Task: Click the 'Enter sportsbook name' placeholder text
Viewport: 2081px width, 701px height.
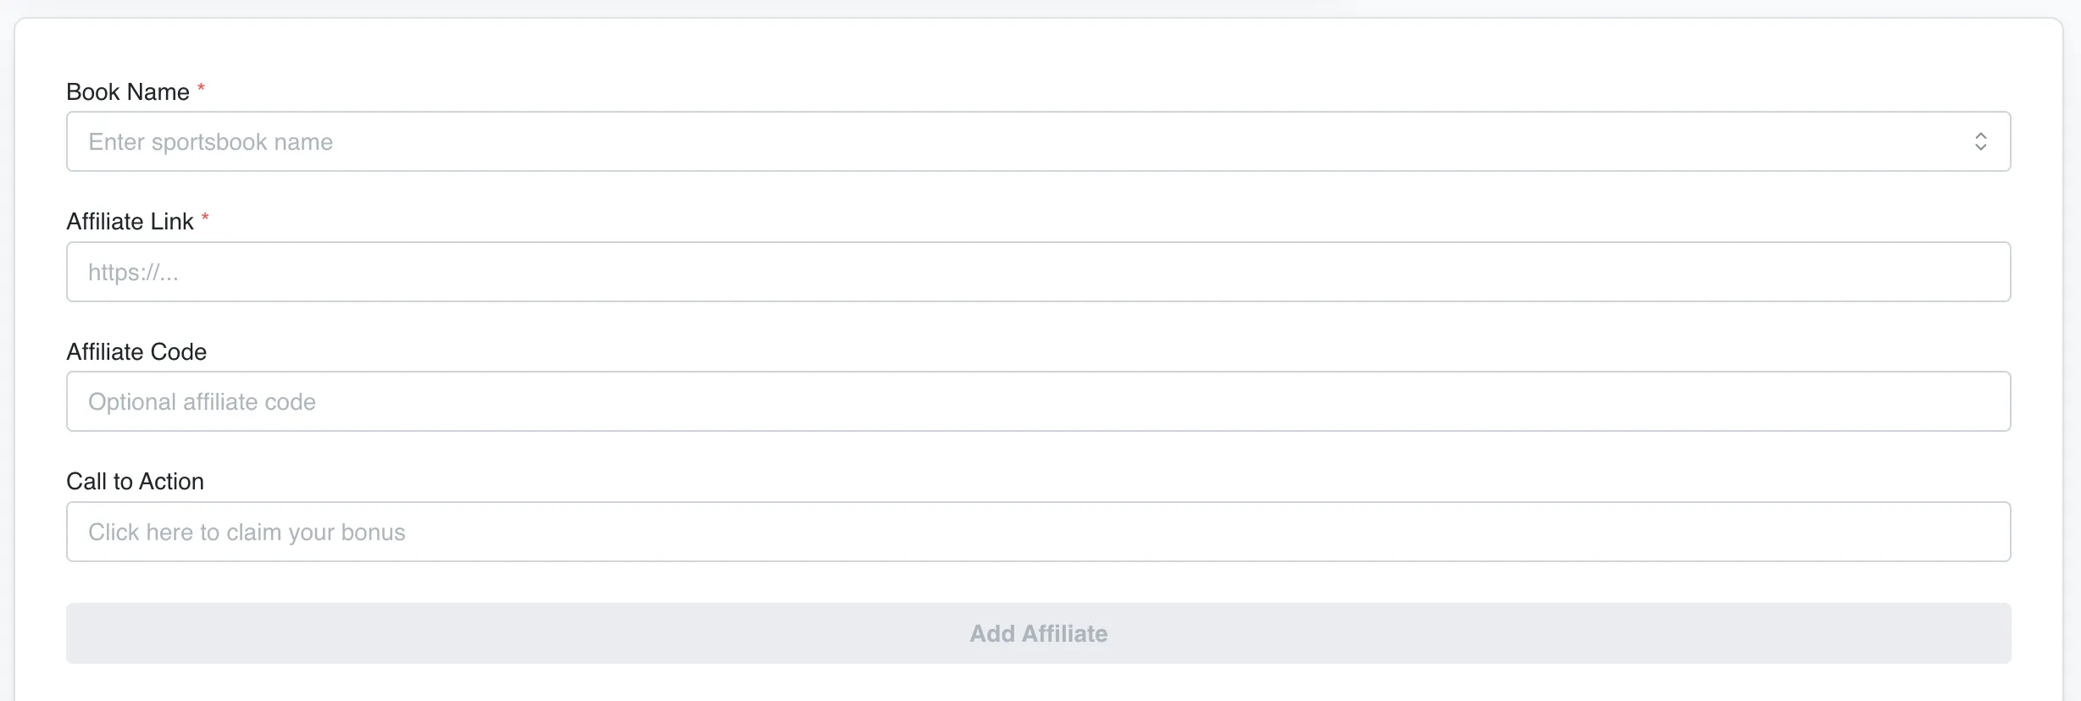Action: [x=210, y=142]
